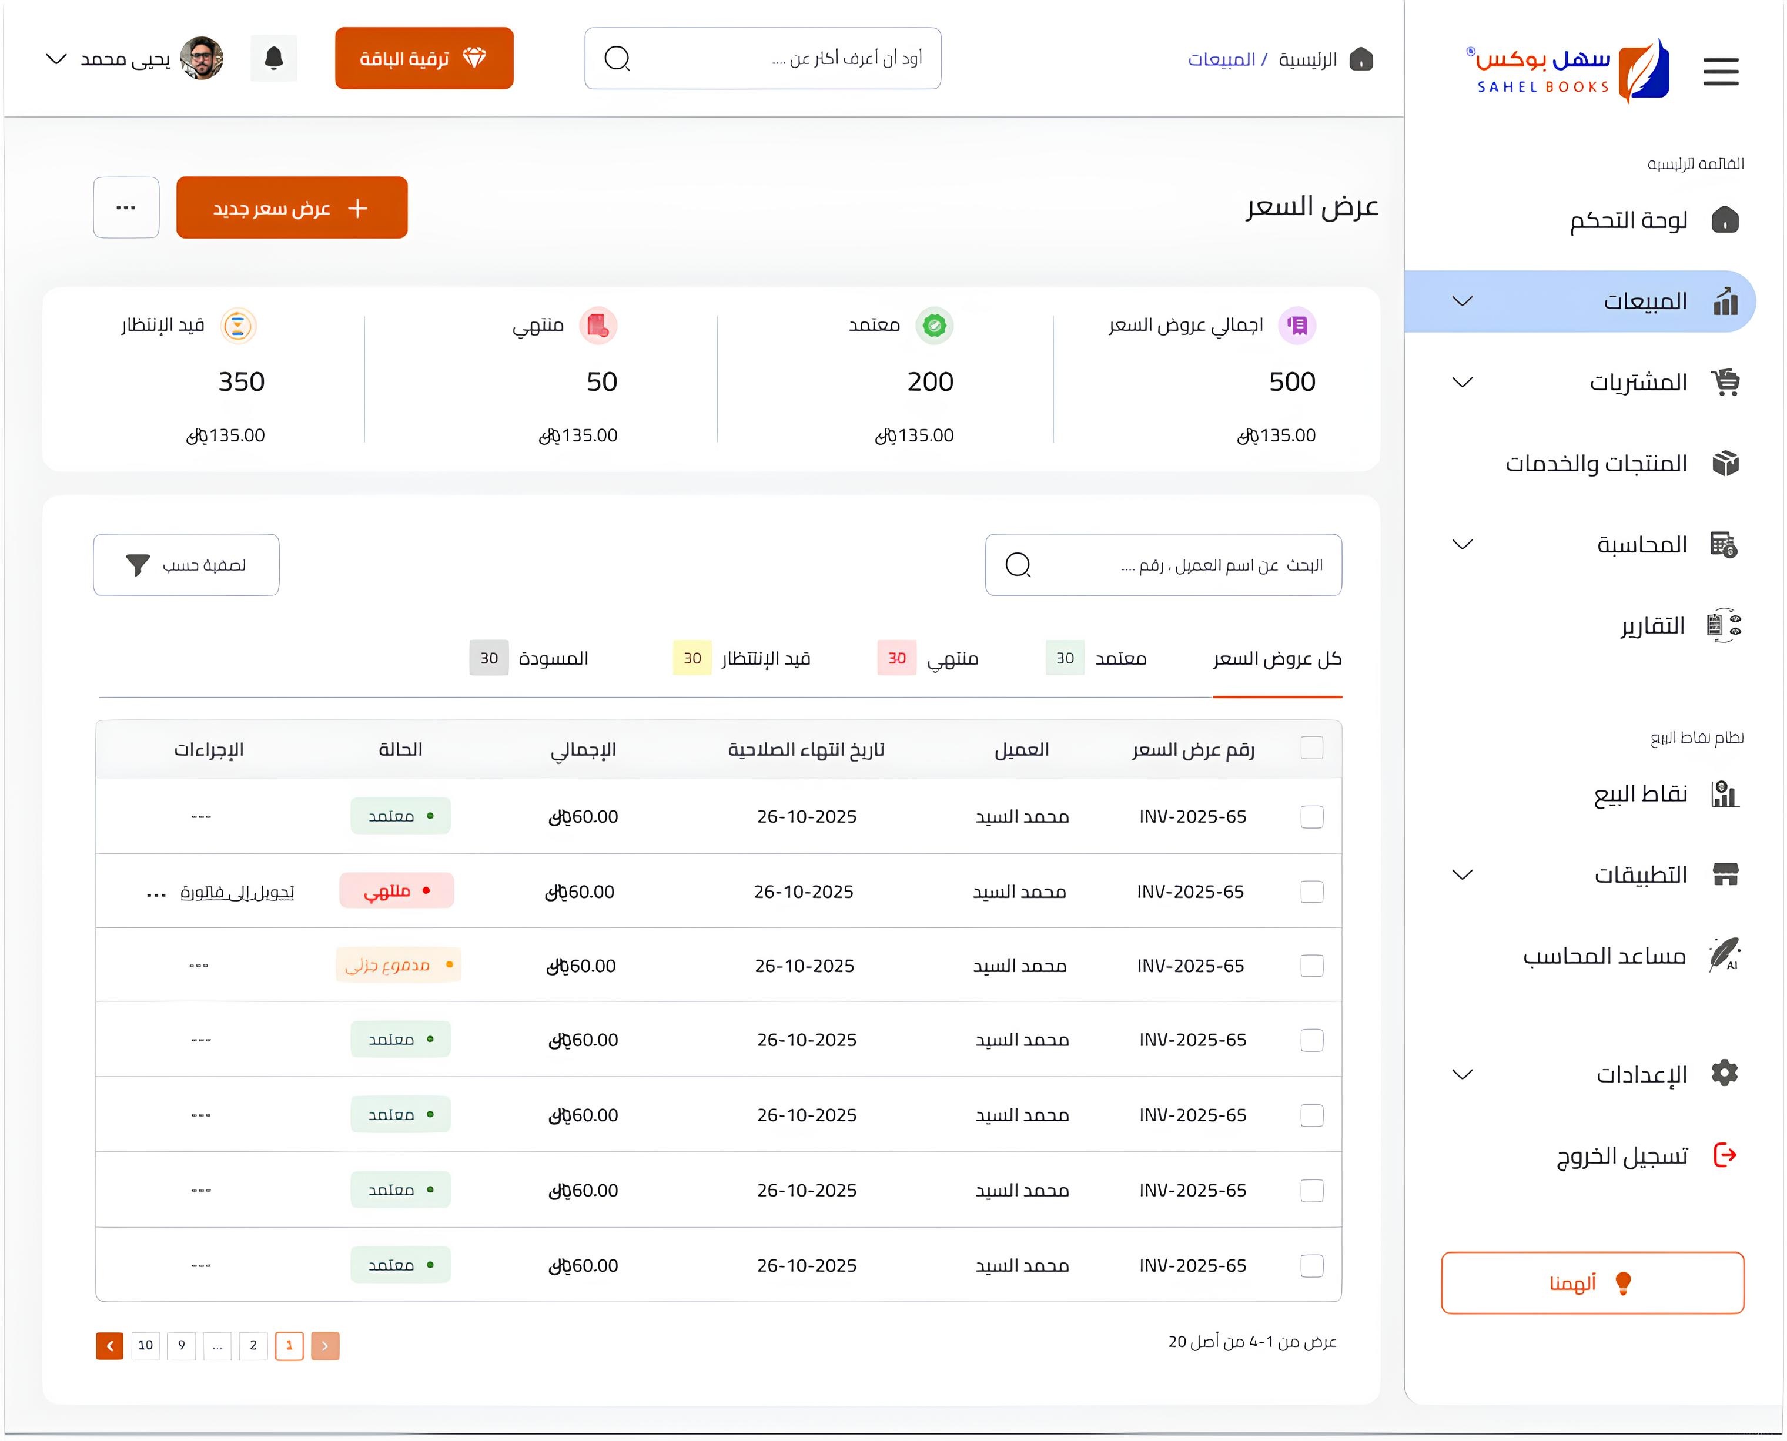This screenshot has height=1441, width=1787.
Task: Expand the المحاسبة sidebar chevron
Action: pyautogui.click(x=1463, y=545)
